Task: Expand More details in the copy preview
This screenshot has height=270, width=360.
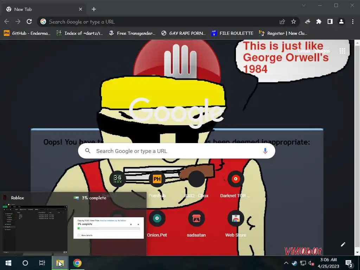Action: (85, 235)
